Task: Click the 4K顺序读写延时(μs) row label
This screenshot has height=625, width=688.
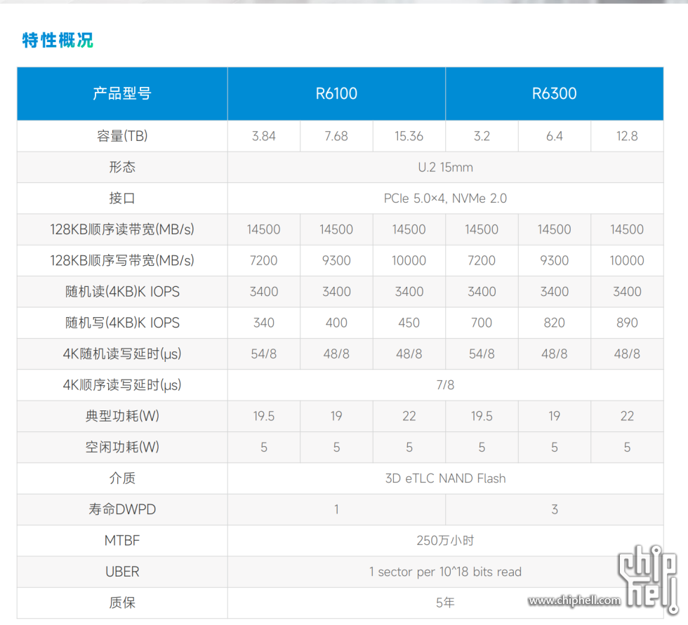Action: pos(122,385)
